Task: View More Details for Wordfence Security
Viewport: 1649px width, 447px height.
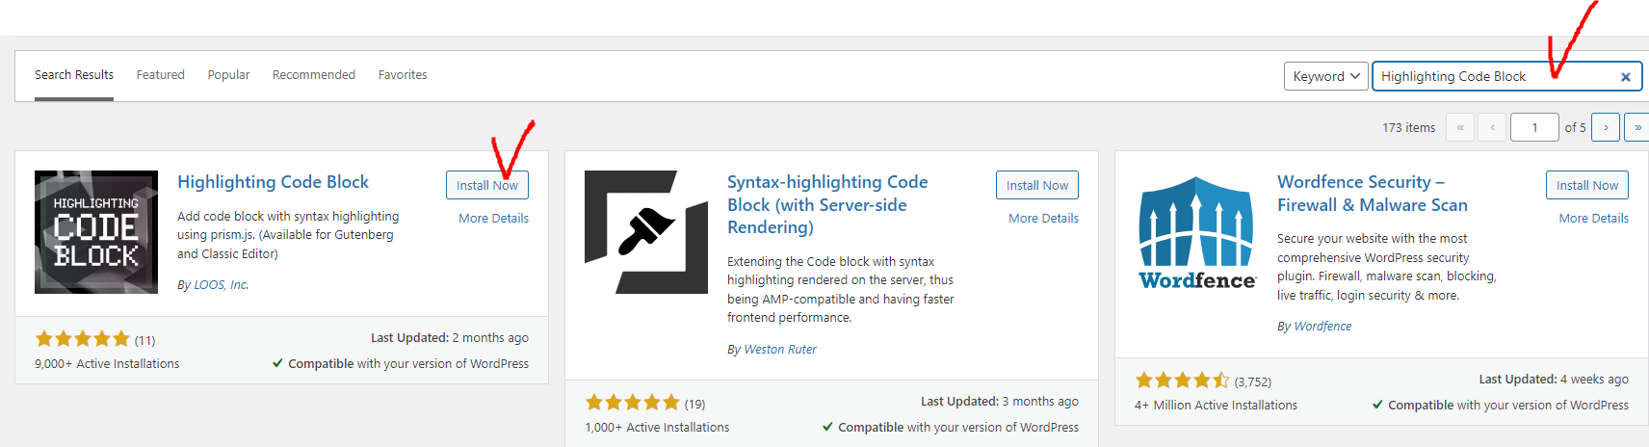Action: (x=1593, y=219)
